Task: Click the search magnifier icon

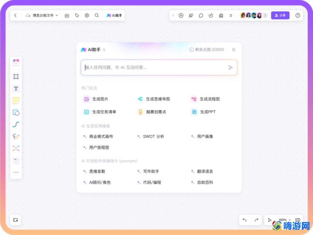Action: (97, 15)
